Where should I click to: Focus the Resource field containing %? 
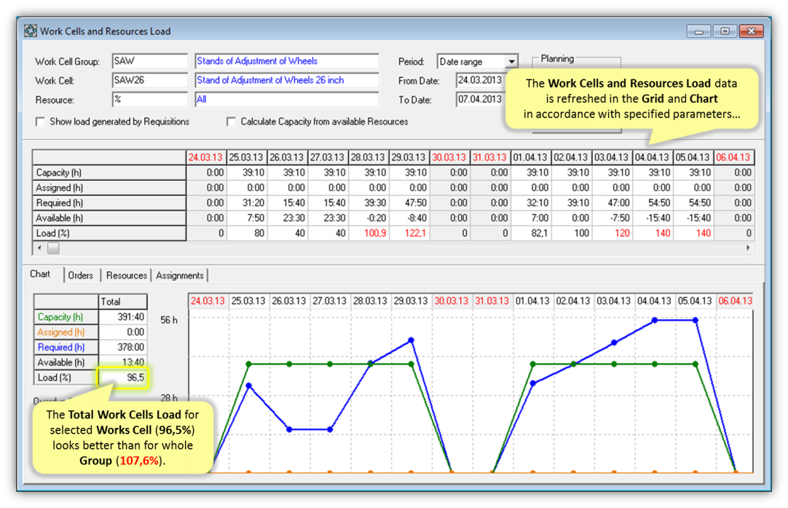(x=149, y=99)
